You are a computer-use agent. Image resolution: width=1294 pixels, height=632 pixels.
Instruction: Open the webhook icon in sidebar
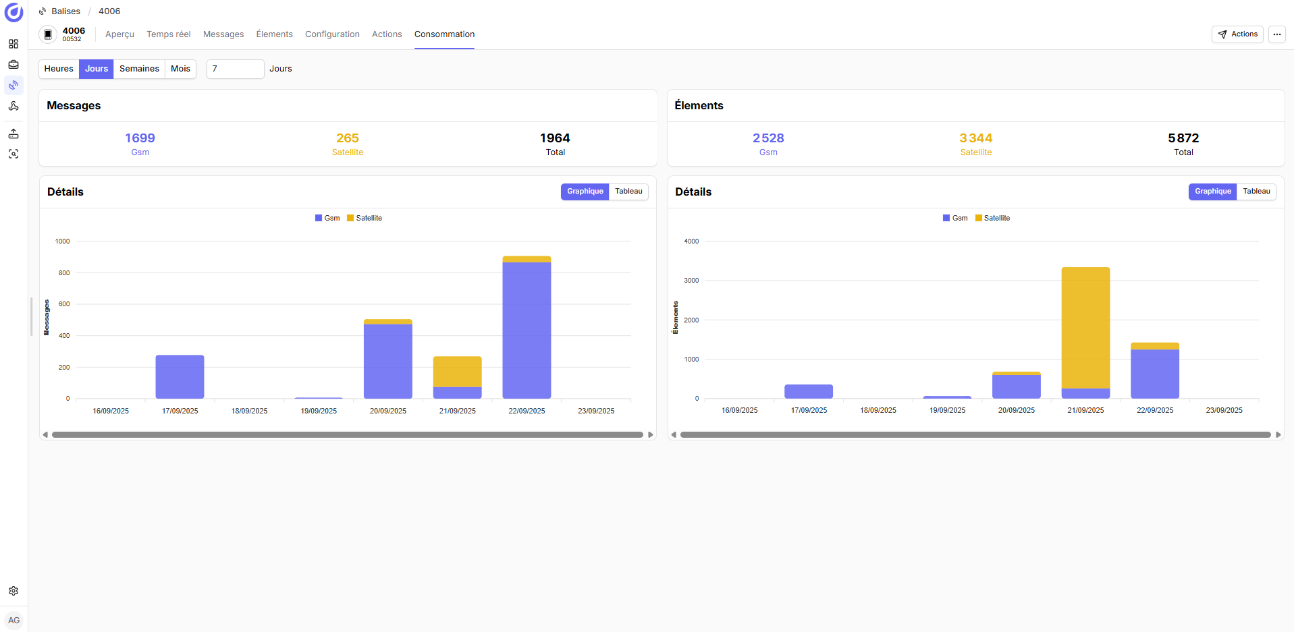pos(14,106)
